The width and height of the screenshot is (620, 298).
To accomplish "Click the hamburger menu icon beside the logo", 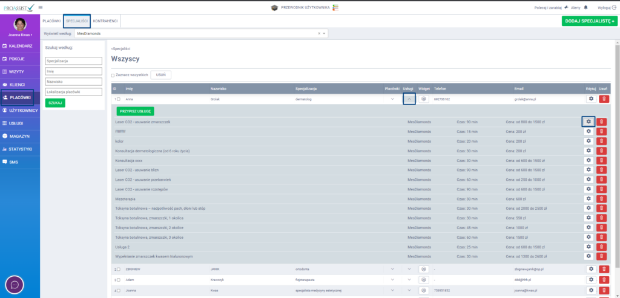I will [40, 7].
